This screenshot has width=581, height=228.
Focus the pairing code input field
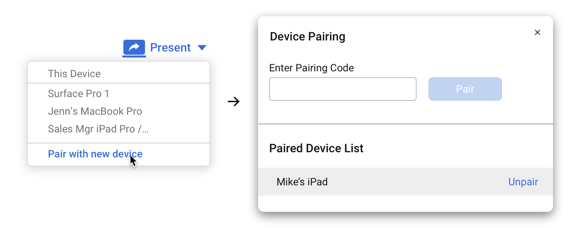[342, 89]
